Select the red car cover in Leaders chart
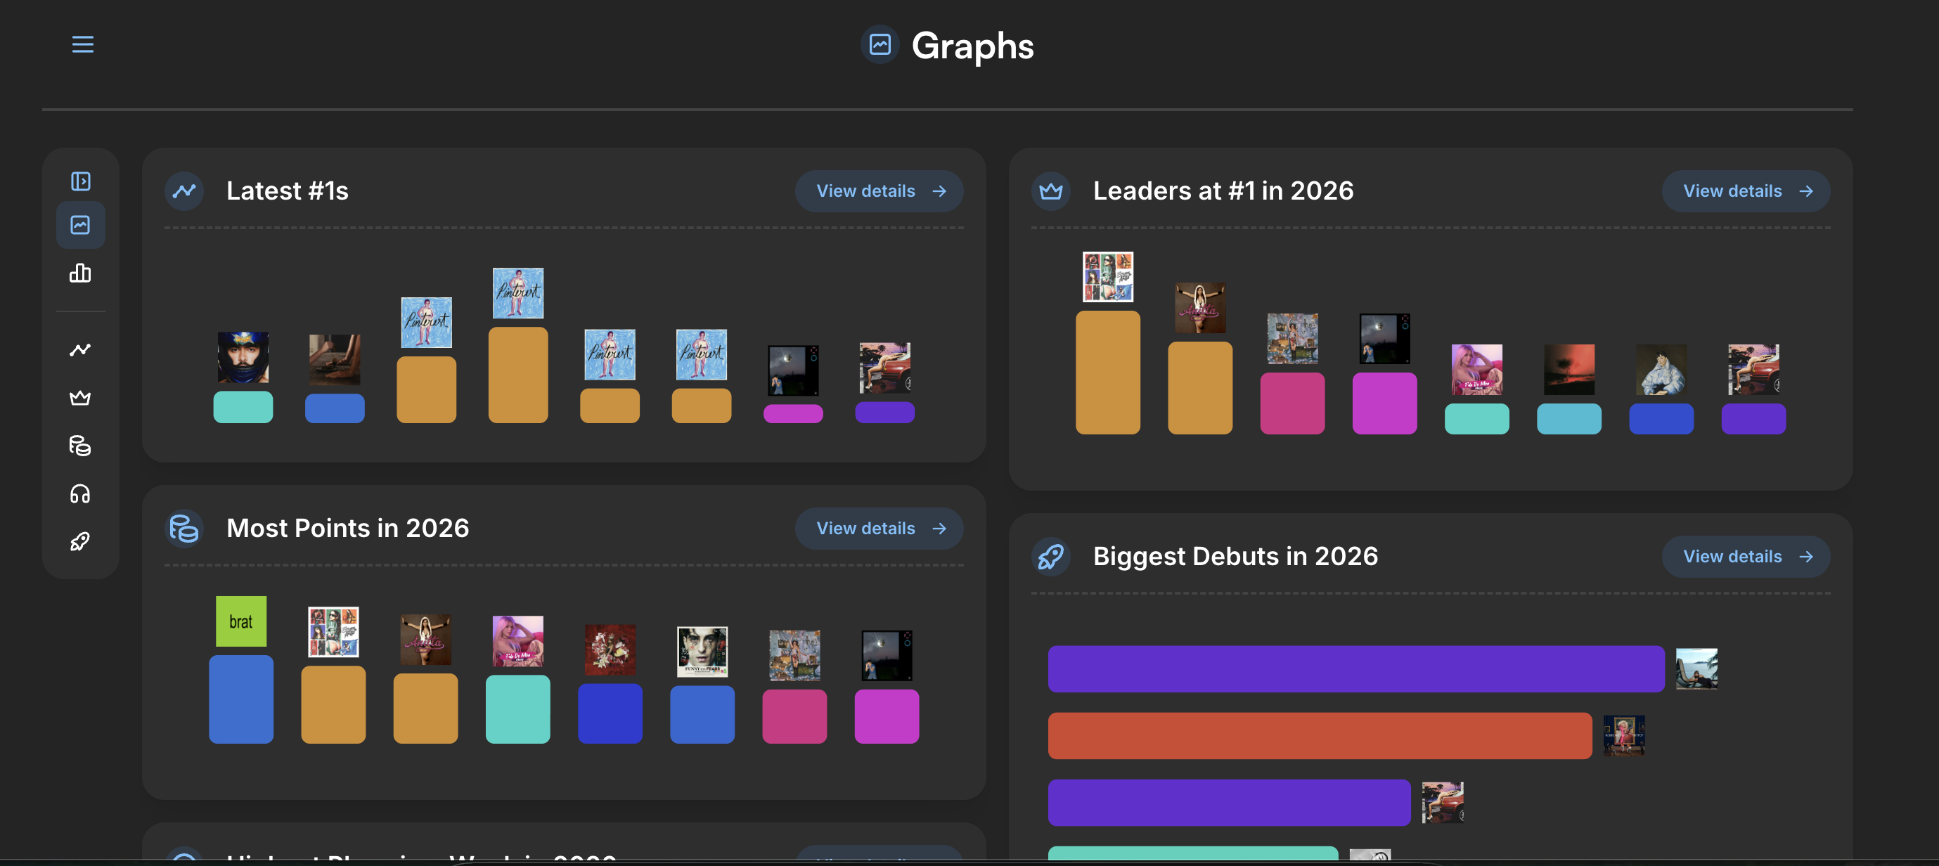 (1754, 370)
